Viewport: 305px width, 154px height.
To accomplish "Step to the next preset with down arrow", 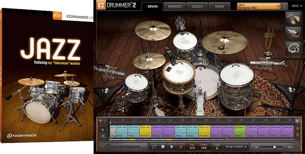I will 285,8.
